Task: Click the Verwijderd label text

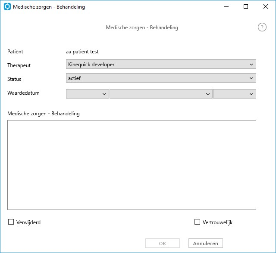Action: pyautogui.click(x=28, y=222)
